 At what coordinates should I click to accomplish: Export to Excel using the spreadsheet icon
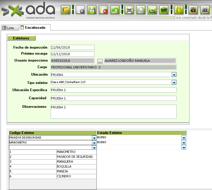pyautogui.click(x=152, y=10)
